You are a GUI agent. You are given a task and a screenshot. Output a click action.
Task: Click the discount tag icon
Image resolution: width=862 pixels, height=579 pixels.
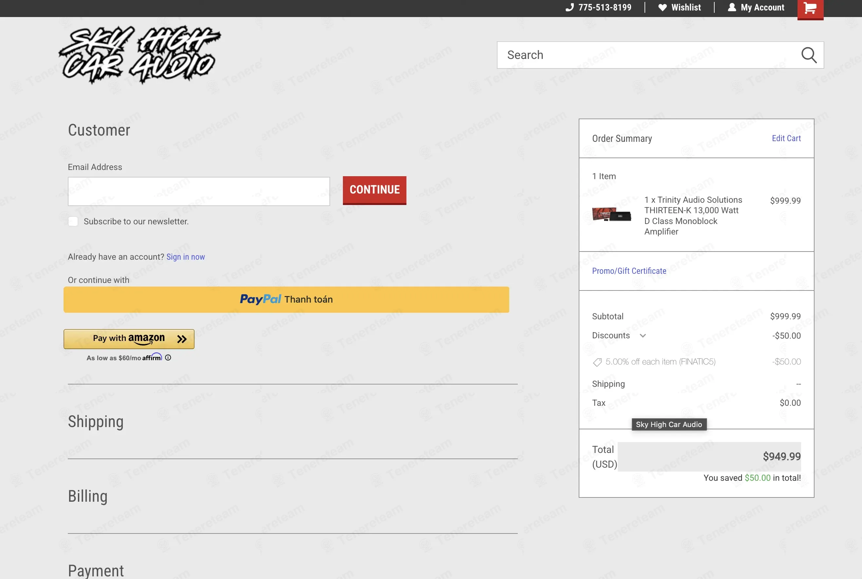coord(597,362)
